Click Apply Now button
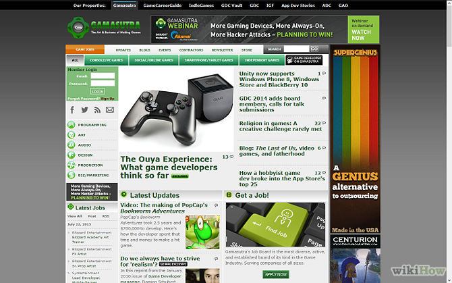The image size is (452, 283). tap(276, 274)
